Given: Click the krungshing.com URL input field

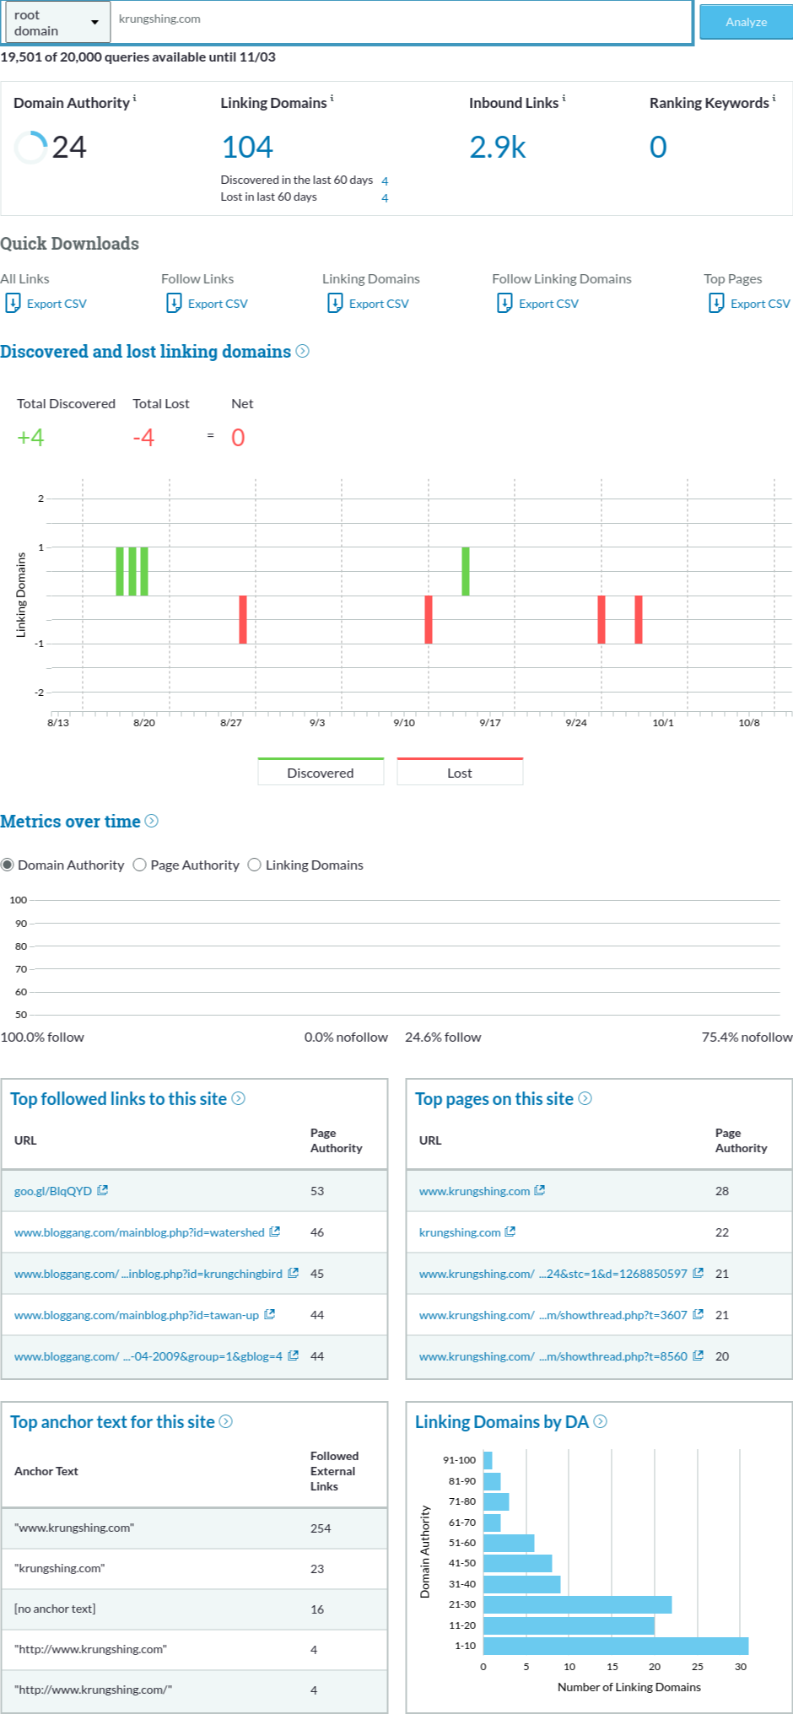Looking at the screenshot, I should [x=401, y=19].
